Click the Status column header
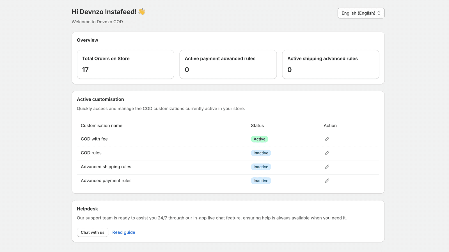 click(257, 126)
